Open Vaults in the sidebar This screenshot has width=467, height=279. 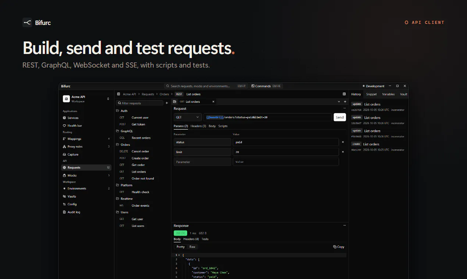pos(86,196)
